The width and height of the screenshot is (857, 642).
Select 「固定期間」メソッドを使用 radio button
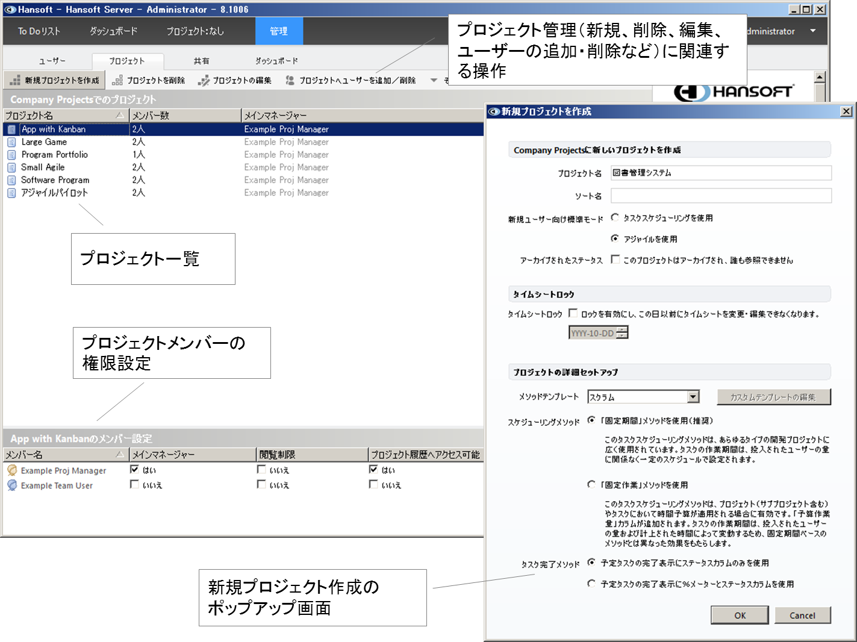click(x=591, y=420)
